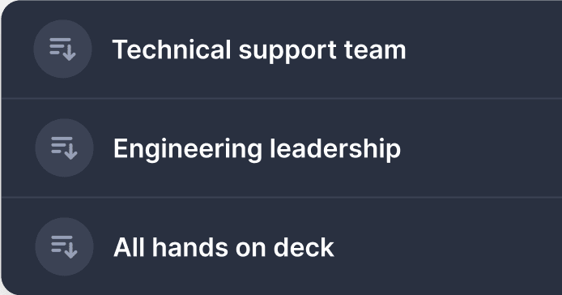Tap the round icon badge for Technical support team
The width and height of the screenshot is (562, 295).
(62, 49)
